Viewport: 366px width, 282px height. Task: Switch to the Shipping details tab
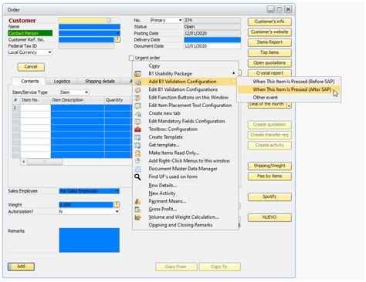[x=100, y=82]
